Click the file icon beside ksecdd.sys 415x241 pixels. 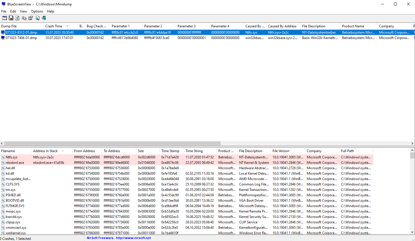click(3, 217)
